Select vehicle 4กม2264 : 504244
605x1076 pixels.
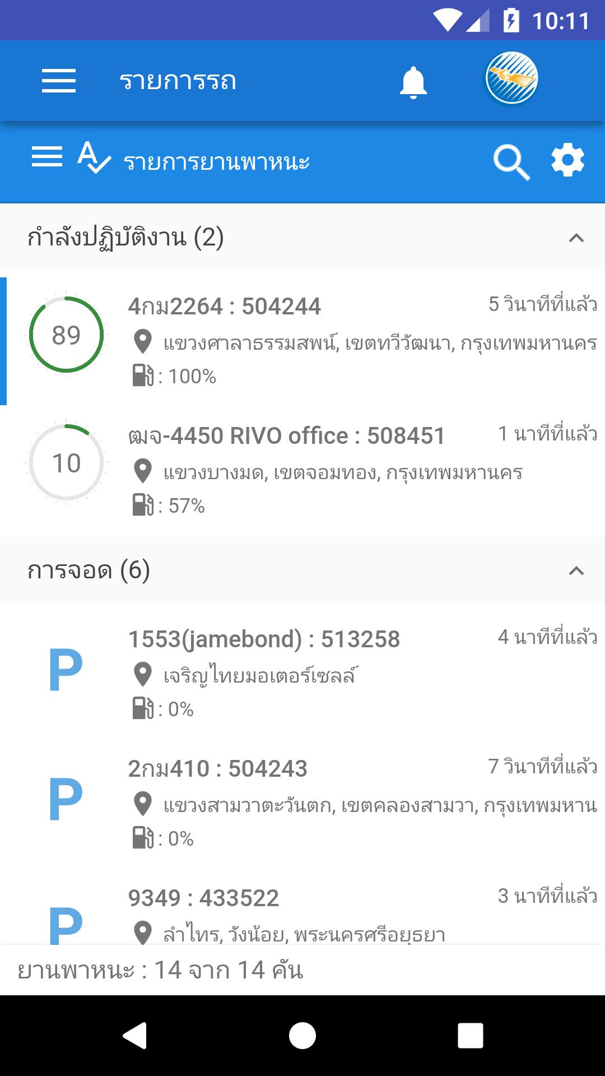click(x=302, y=341)
